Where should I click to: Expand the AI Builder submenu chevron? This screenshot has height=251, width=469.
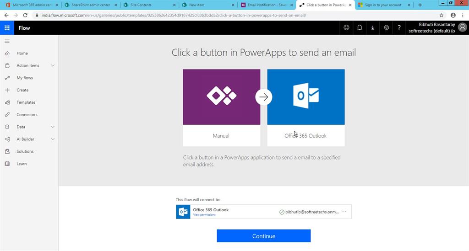click(x=53, y=139)
